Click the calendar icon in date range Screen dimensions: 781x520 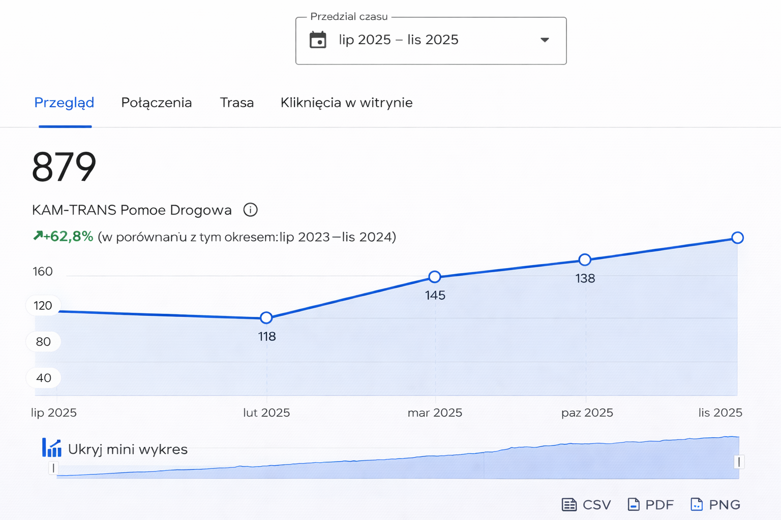[x=318, y=40]
